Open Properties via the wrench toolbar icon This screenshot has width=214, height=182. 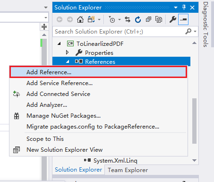173,19
